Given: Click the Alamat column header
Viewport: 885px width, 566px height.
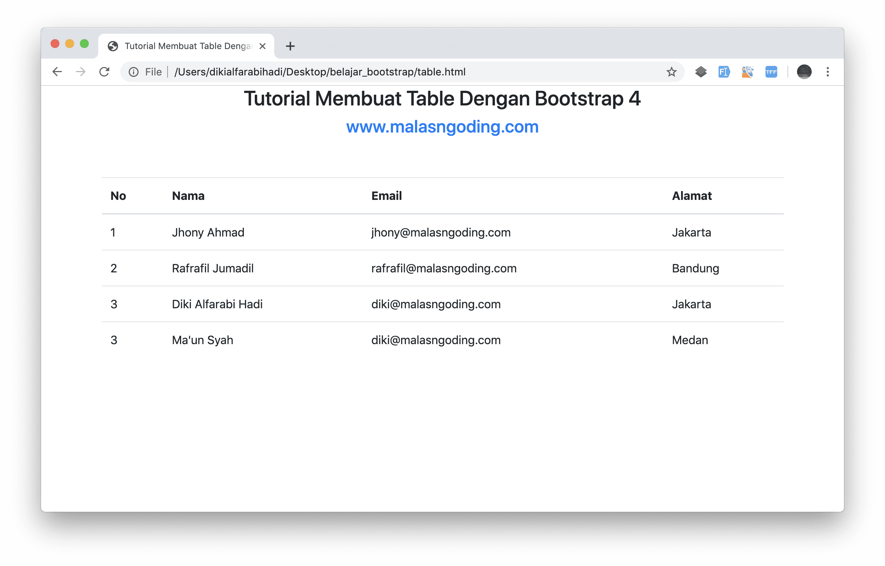Looking at the screenshot, I should 692,196.
